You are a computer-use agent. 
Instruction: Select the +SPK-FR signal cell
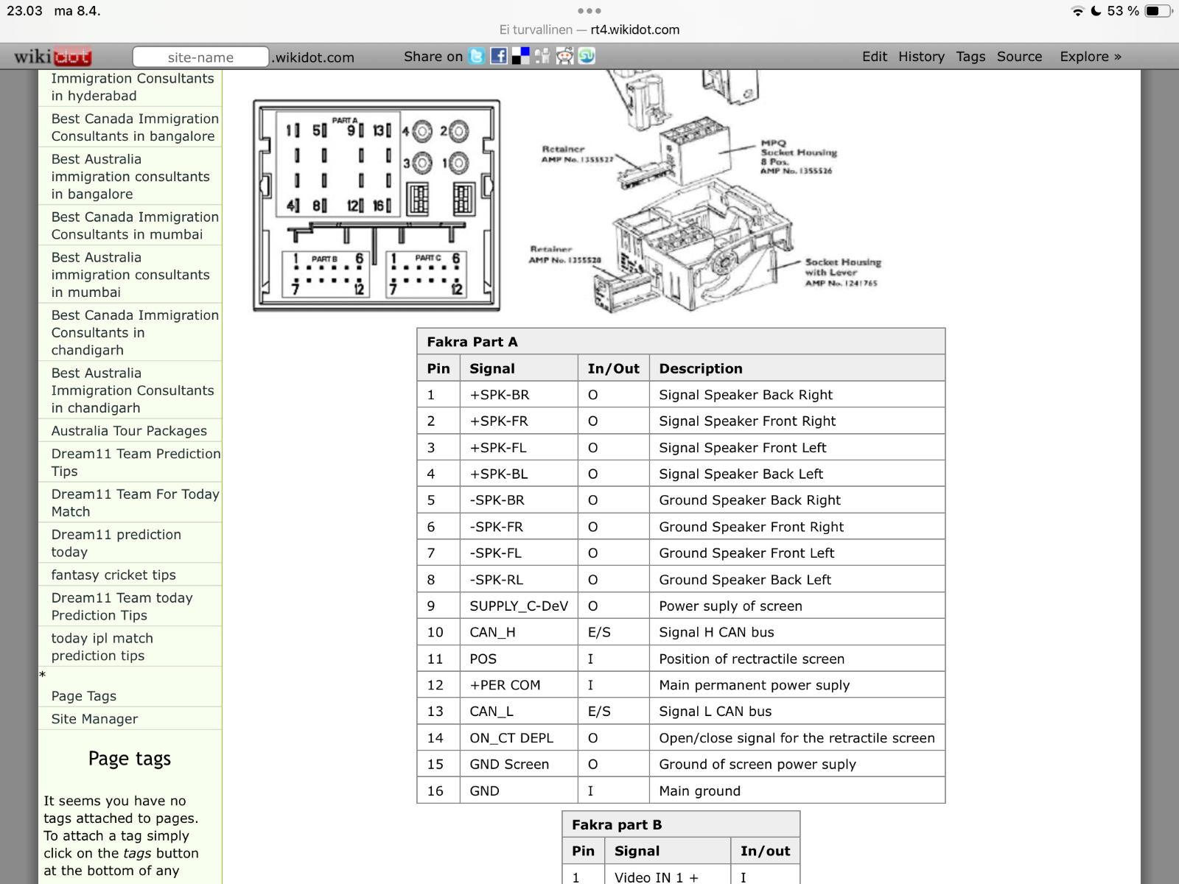(x=519, y=421)
